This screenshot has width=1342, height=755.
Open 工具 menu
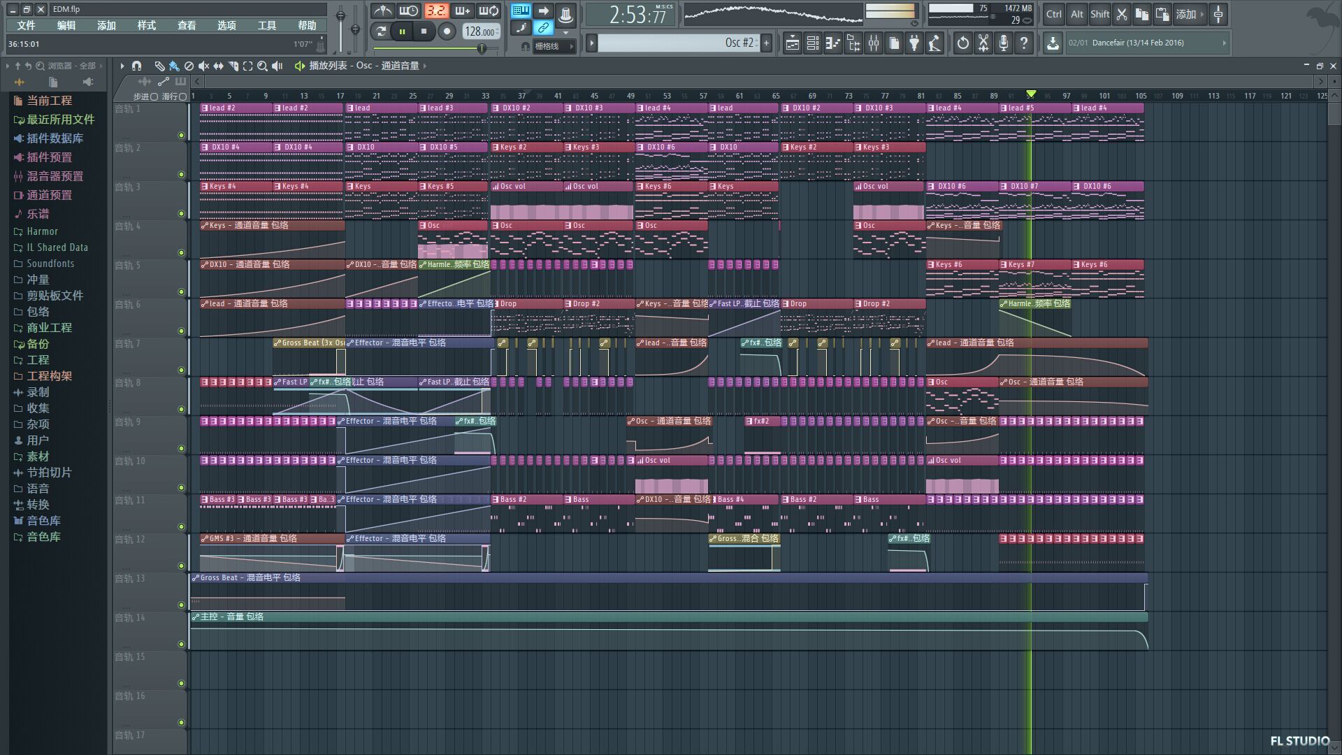(267, 25)
